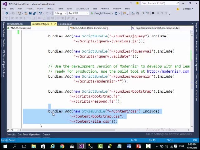Open the Output panel tab
This screenshot has height=150, width=200.
tap(47, 135)
